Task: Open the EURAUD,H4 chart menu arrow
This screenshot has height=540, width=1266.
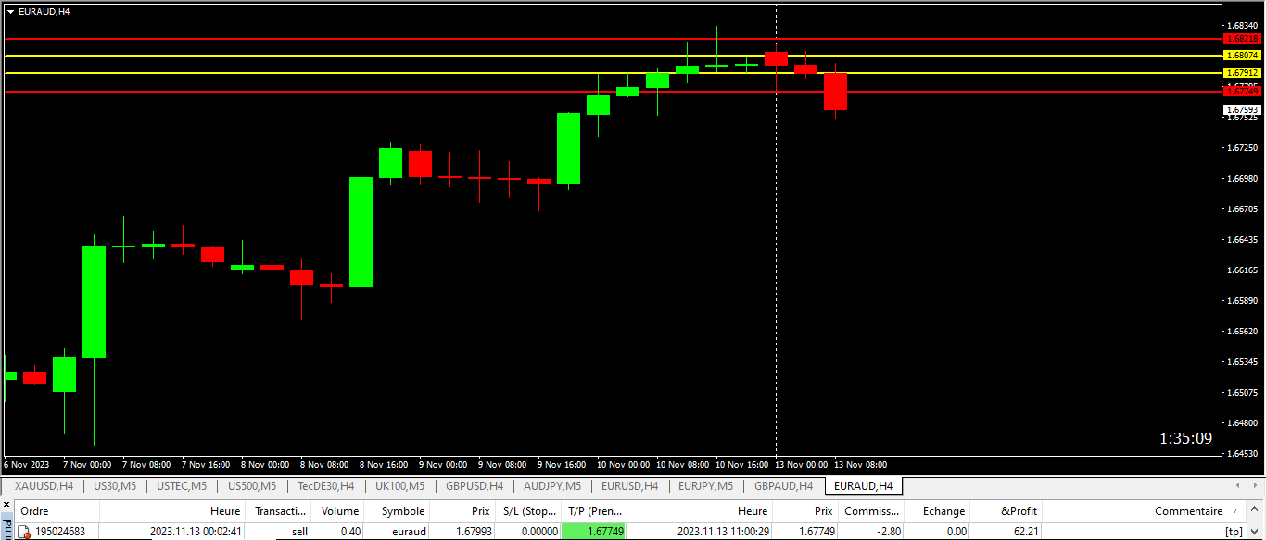Action: click(x=10, y=11)
